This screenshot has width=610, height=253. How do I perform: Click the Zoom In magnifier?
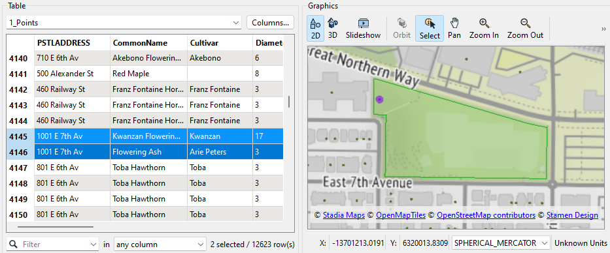coord(484,28)
